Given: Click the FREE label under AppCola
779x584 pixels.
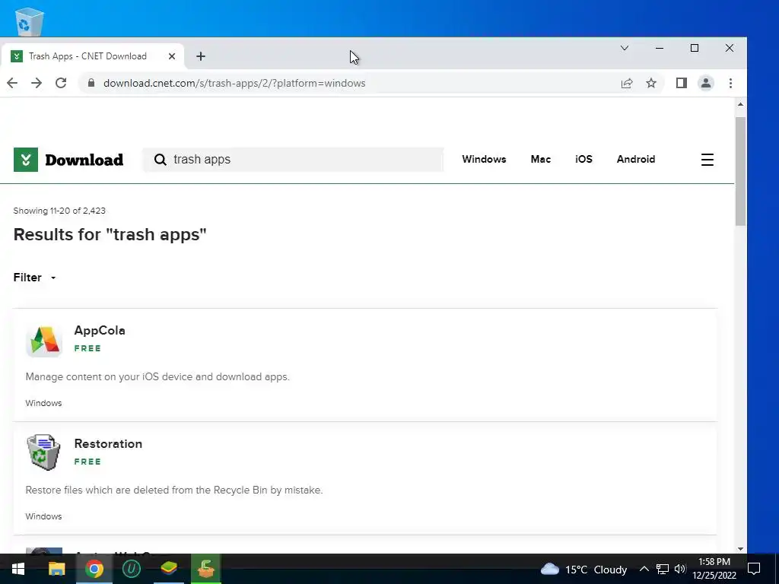Looking at the screenshot, I should pos(87,348).
